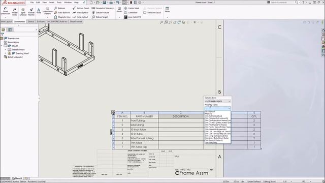Choose Material from the property list
This screenshot has width=325, height=183.
(209, 114)
